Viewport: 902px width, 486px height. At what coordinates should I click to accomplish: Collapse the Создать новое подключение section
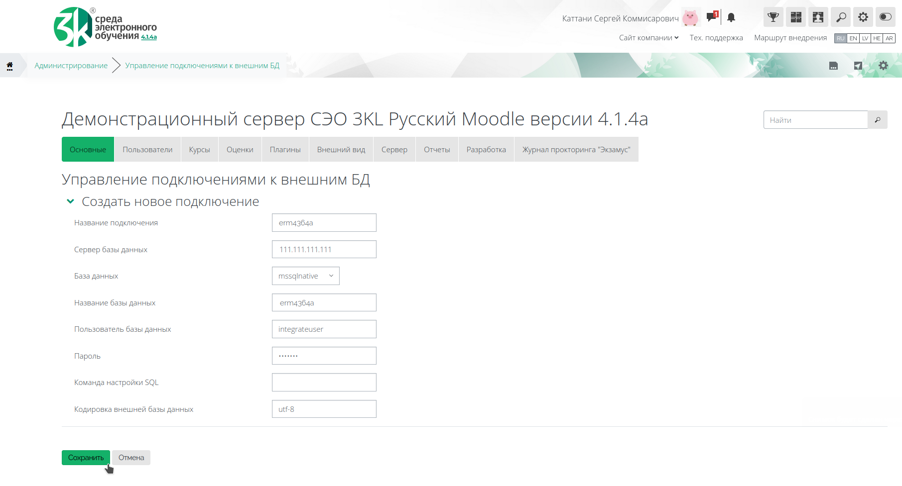pos(71,201)
